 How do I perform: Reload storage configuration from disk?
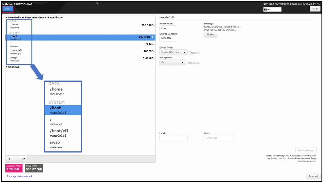(x=23, y=159)
